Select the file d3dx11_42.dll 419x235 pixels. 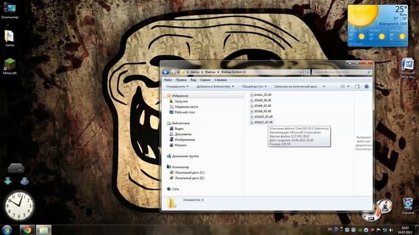263,122
